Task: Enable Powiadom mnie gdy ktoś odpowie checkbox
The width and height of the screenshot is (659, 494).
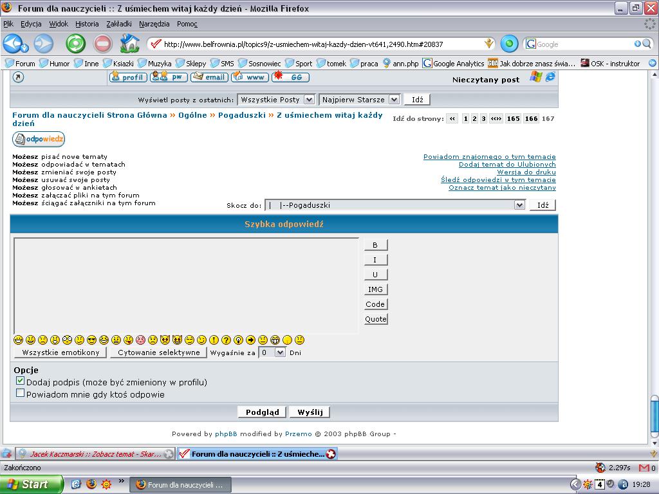Action: [x=20, y=394]
